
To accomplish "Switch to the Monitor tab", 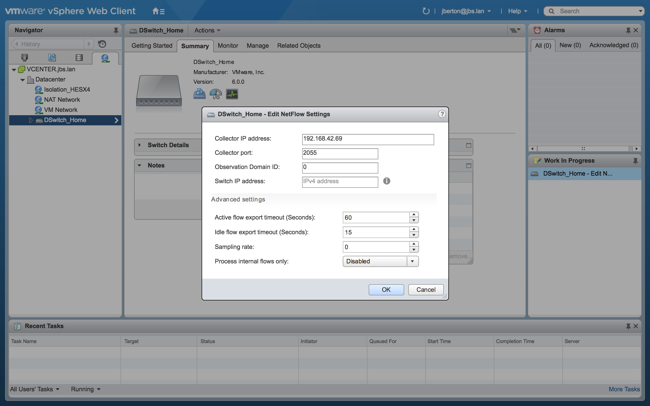I will [228, 46].
